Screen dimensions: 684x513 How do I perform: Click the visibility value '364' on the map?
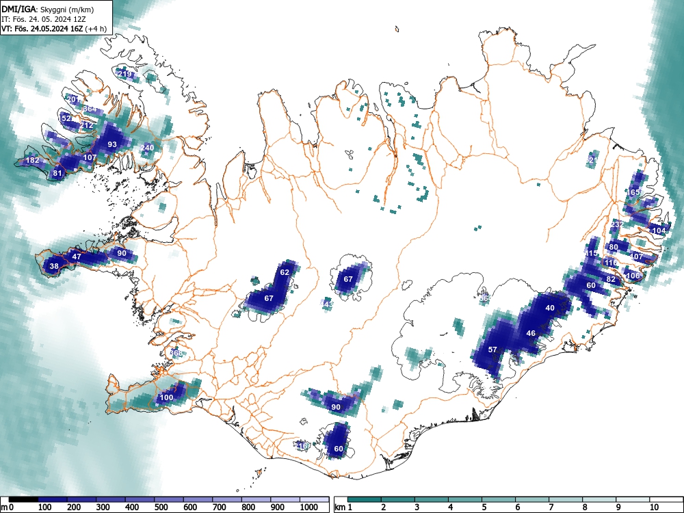90,109
